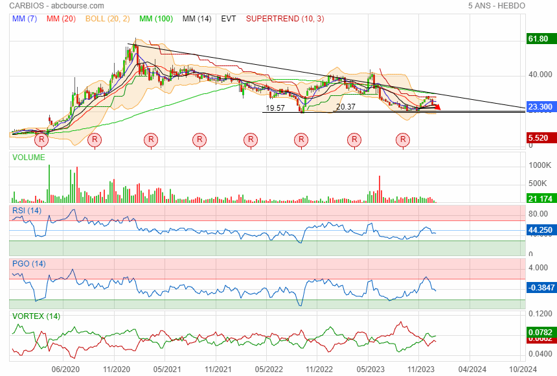Click the 05/2021 date axis label
This screenshot has height=376, width=557.
[167, 370]
